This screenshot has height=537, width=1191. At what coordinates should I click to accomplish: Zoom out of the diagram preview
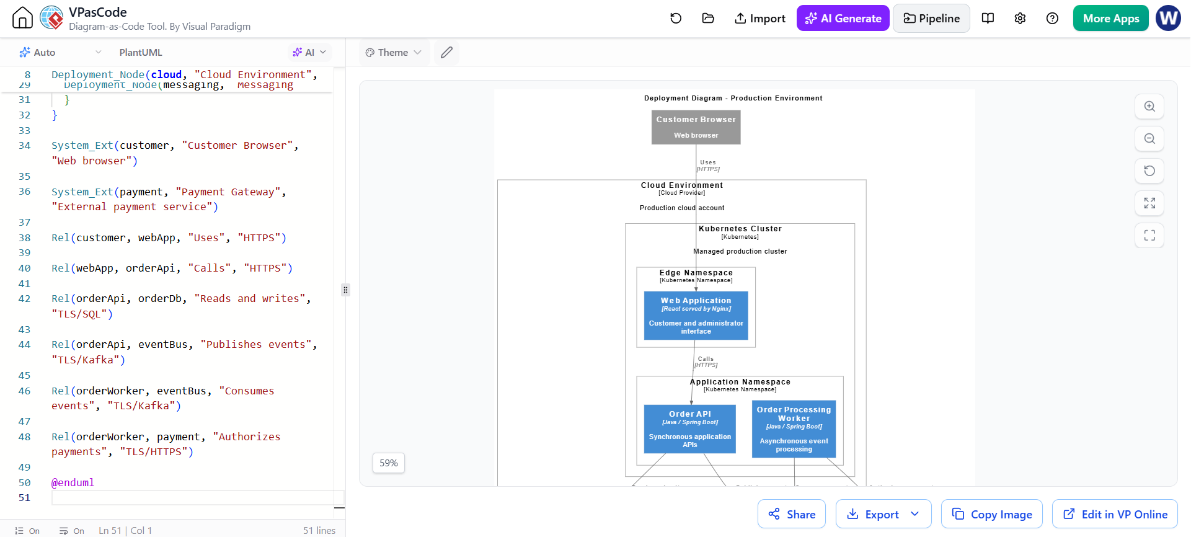pos(1149,139)
